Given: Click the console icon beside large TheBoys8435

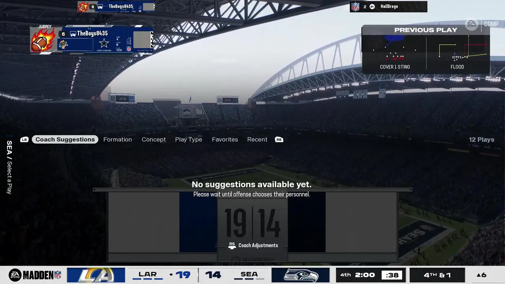Looking at the screenshot, I should coord(73,34).
